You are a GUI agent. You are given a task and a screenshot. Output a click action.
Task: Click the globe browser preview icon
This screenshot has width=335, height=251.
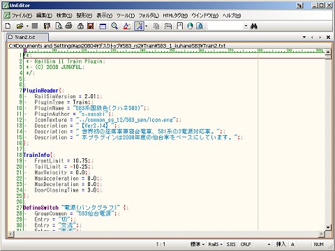(190, 26)
